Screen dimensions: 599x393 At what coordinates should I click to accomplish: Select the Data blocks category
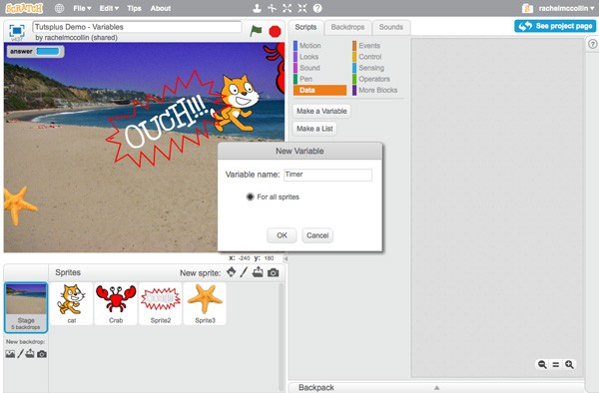coord(319,90)
